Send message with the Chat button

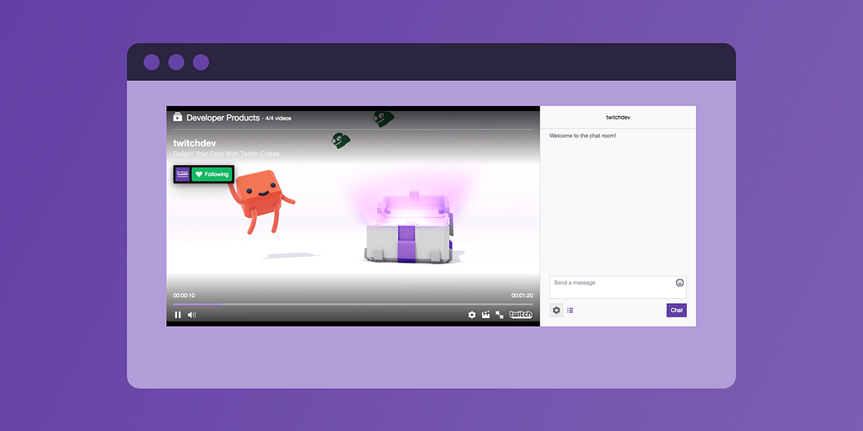[677, 310]
